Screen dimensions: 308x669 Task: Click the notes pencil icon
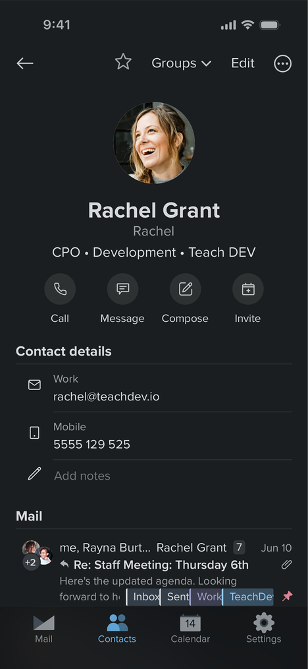[34, 474]
